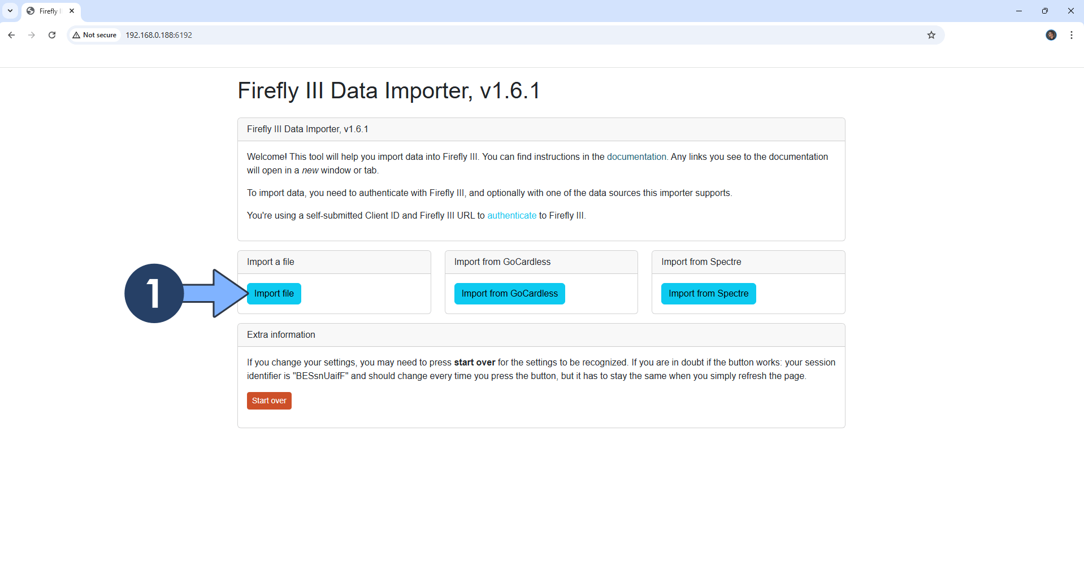Click the authenticate link
Viewport: 1084px width, 579px height.
(x=512, y=216)
